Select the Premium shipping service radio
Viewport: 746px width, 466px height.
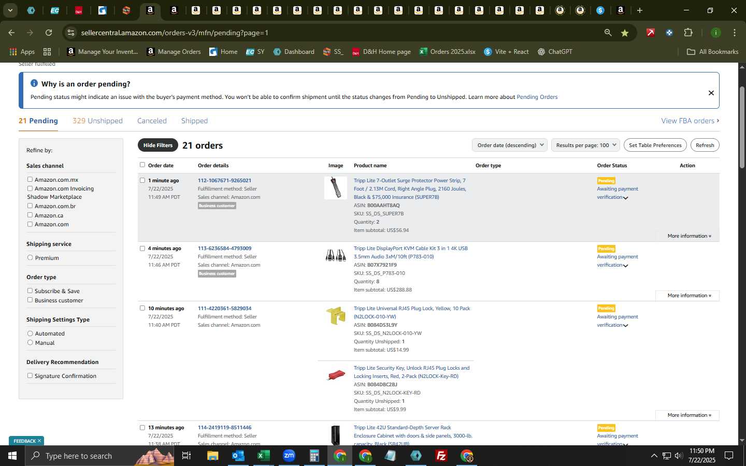[30, 257]
